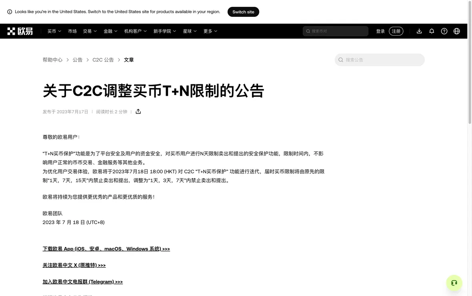Click the share icon below title
Image resolution: width=472 pixels, height=296 pixels.
[138, 111]
